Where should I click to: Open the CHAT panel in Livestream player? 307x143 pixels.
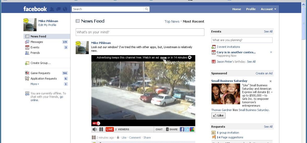coord(159,129)
